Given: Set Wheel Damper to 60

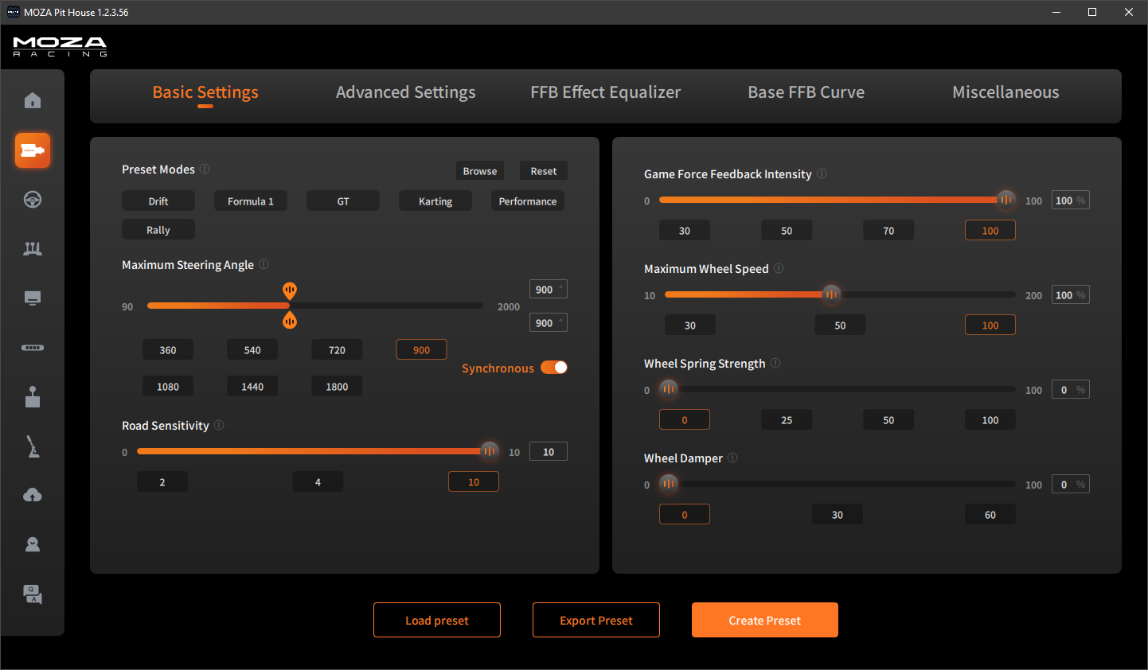Looking at the screenshot, I should click(990, 515).
